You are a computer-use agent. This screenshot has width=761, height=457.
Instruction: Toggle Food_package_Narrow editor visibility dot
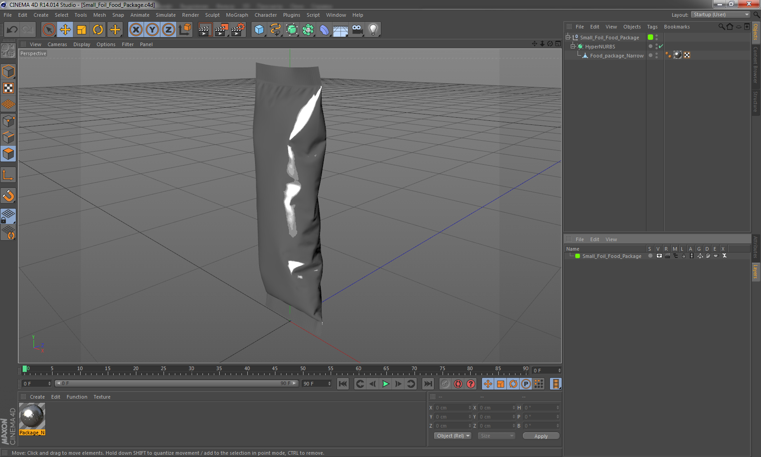(656, 54)
